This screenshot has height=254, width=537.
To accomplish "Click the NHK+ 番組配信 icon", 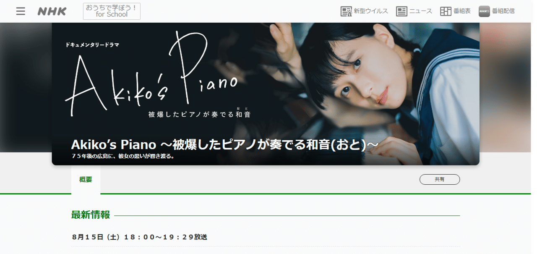I will point(484,11).
